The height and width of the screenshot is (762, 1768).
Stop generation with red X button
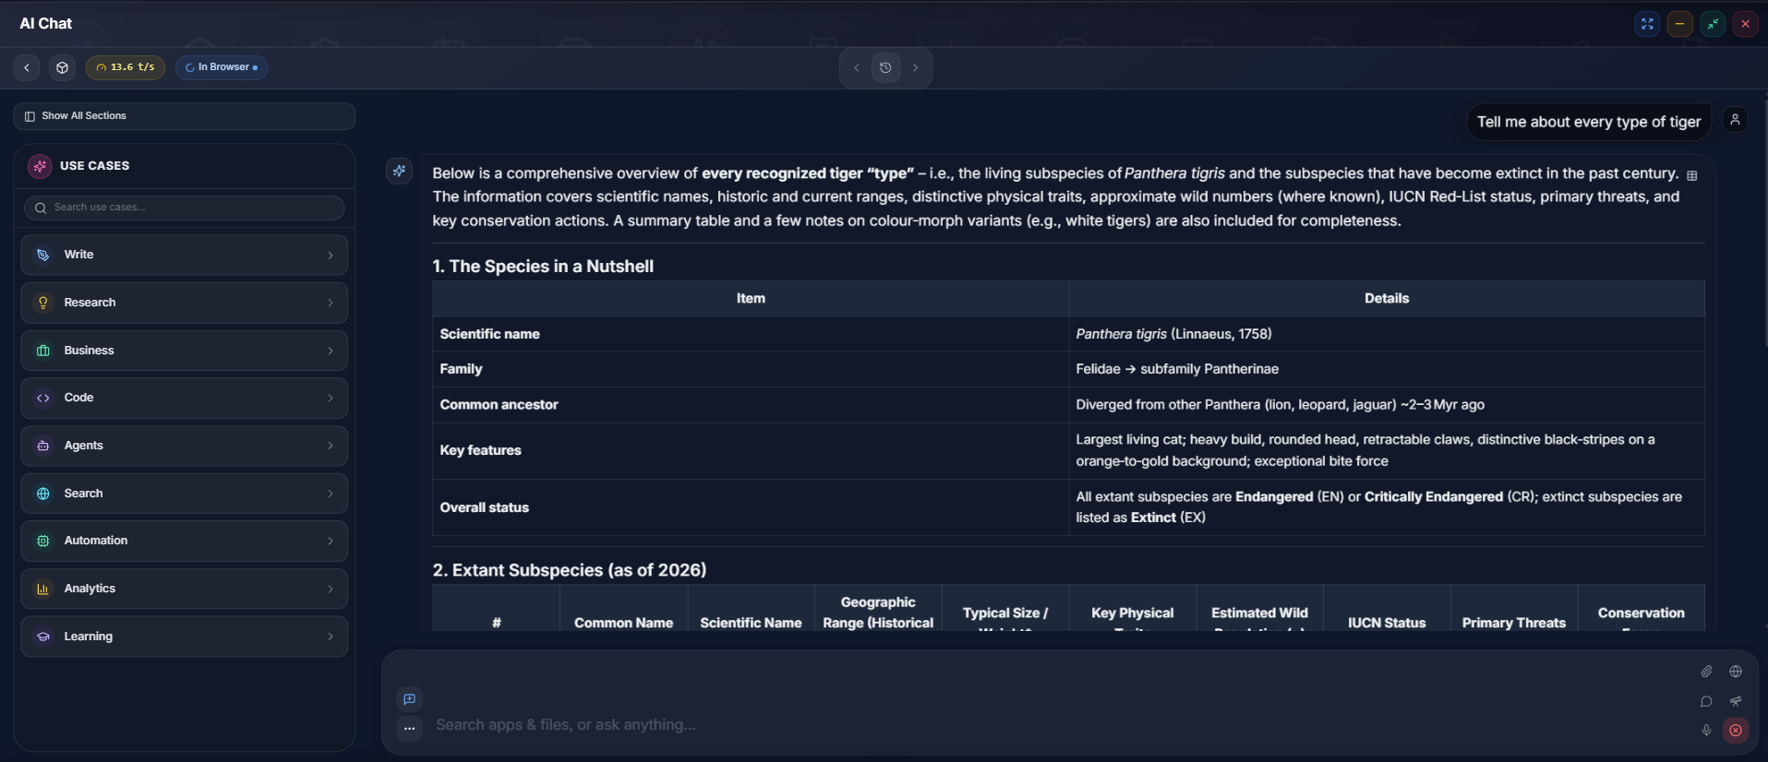(1736, 731)
